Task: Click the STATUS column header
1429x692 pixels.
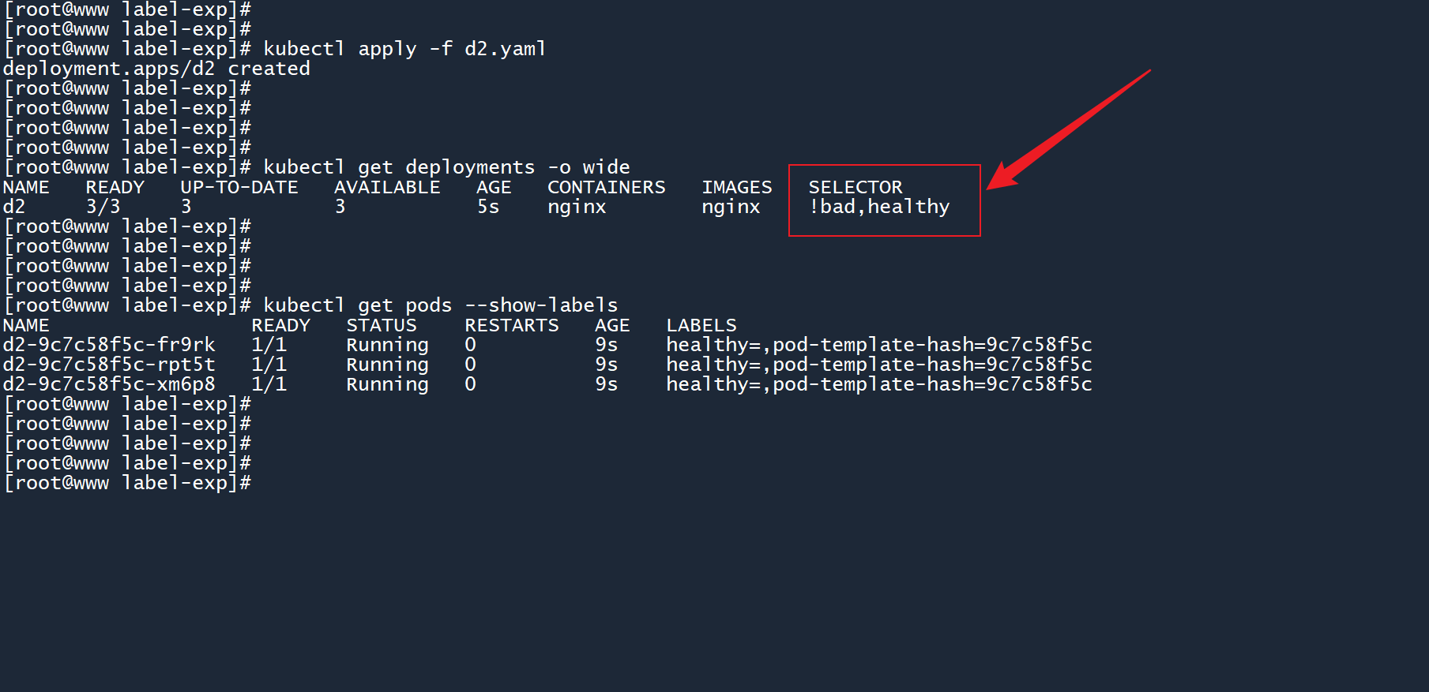Action: pos(382,325)
